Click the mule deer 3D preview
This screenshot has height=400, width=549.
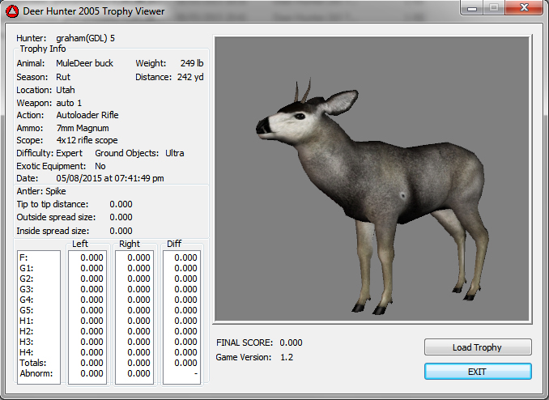(371, 180)
